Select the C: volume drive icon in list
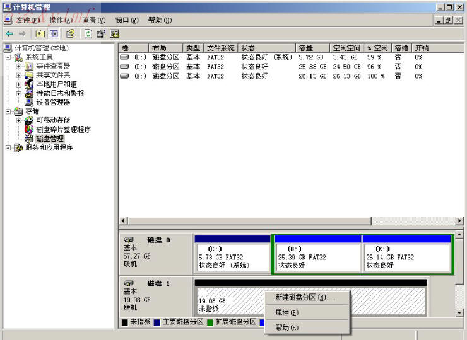The image size is (467, 340). pyautogui.click(x=124, y=57)
